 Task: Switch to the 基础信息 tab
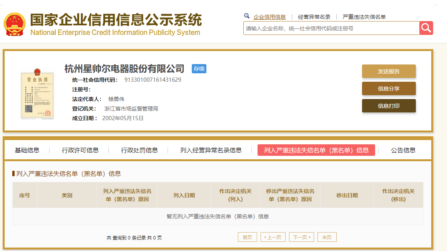pyautogui.click(x=27, y=150)
